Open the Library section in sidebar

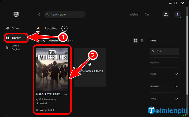[16, 38]
